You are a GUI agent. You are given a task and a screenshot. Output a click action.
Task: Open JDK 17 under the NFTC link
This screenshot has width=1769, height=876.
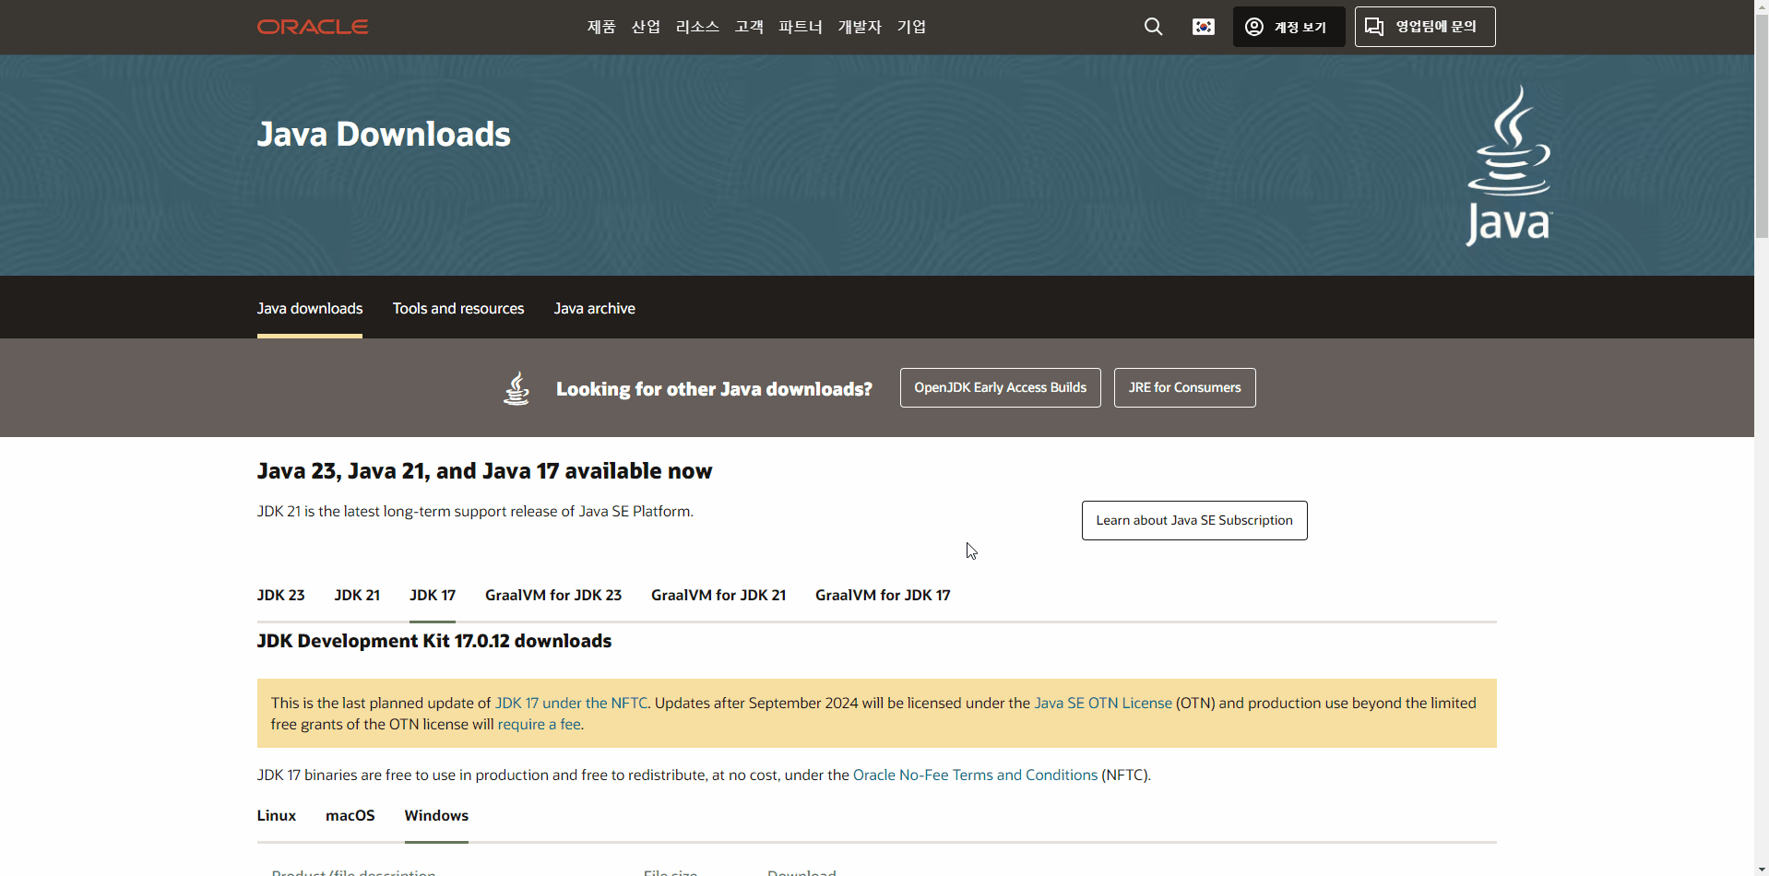click(572, 703)
